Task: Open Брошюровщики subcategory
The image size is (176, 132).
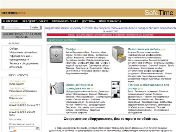Action: click(97, 105)
